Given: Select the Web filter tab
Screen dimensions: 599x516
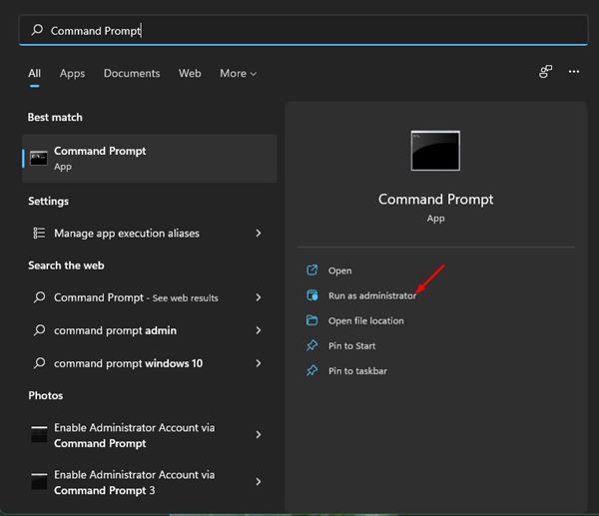Looking at the screenshot, I should [x=190, y=73].
